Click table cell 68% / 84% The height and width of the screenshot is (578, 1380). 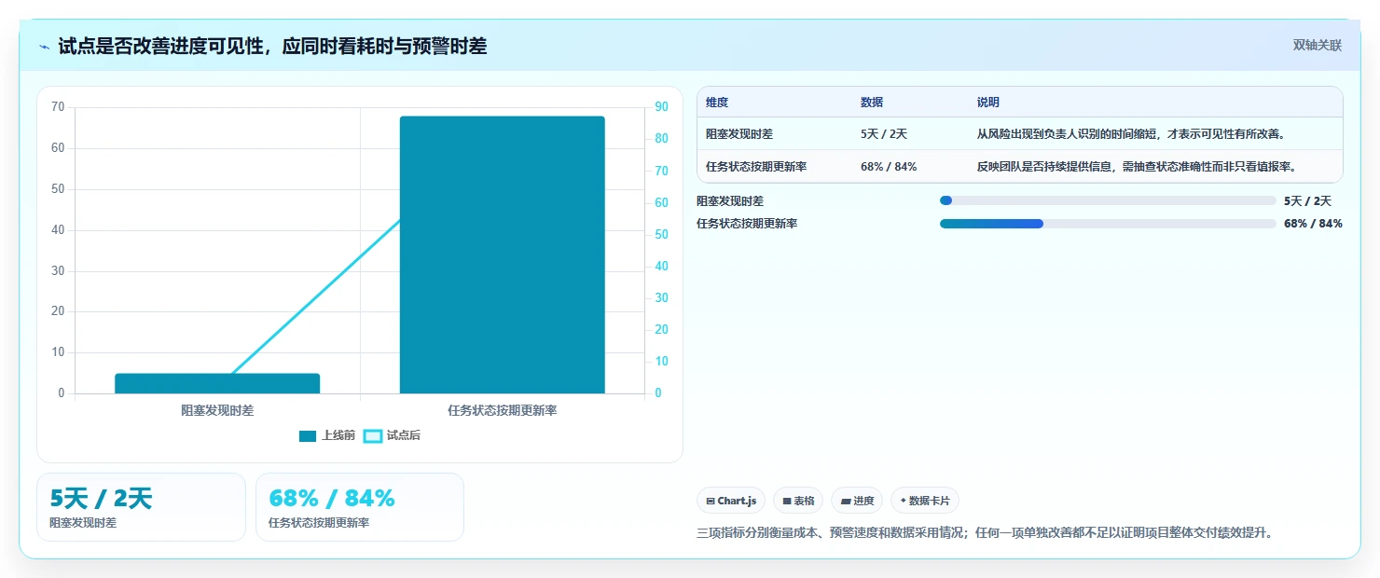pos(889,167)
